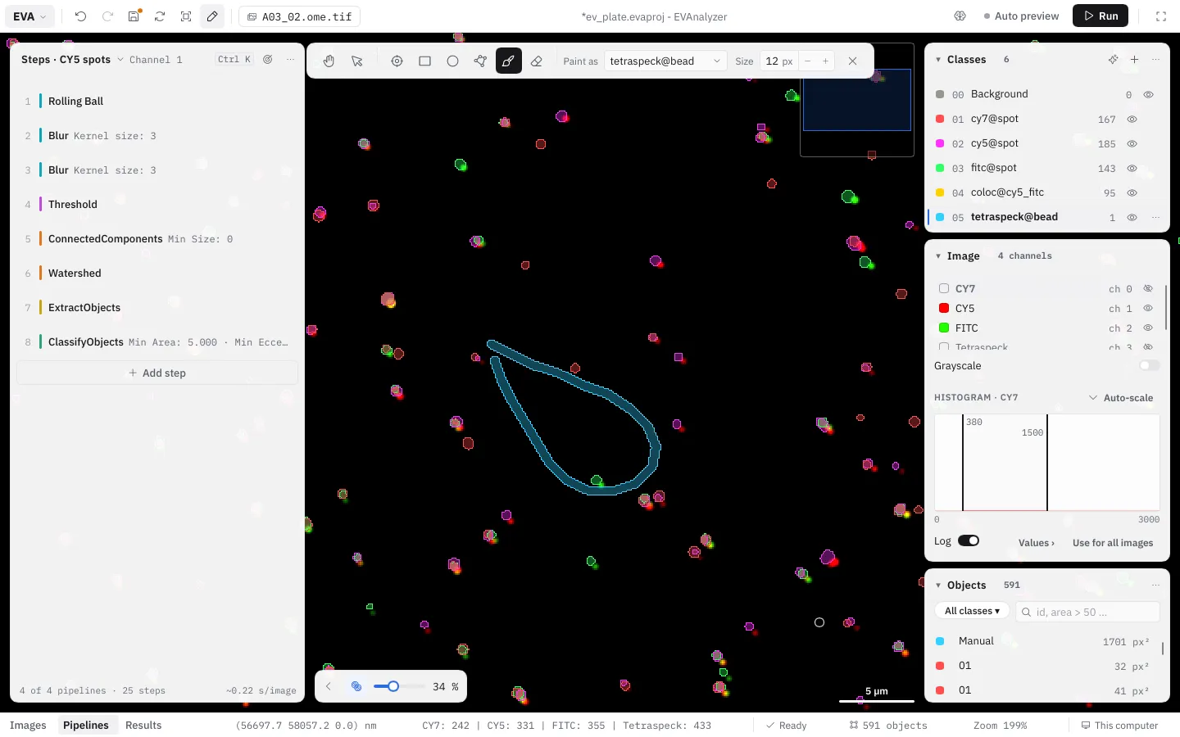Screen dimensions: 1180x737
Task: Open the EVA application menu
Action: (29, 16)
